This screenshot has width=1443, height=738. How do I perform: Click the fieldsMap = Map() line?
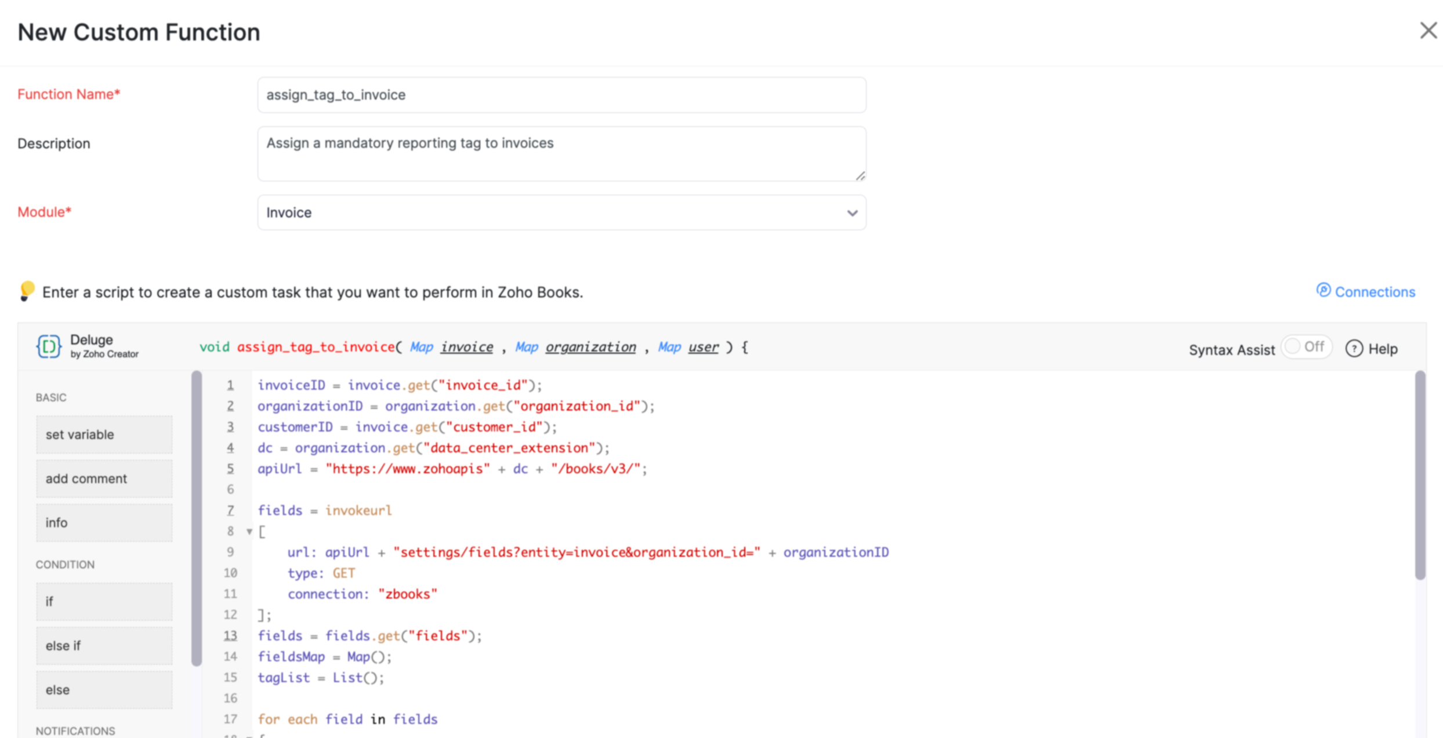point(325,657)
